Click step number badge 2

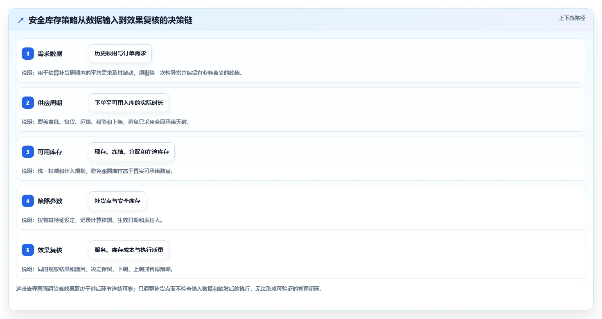[28, 103]
